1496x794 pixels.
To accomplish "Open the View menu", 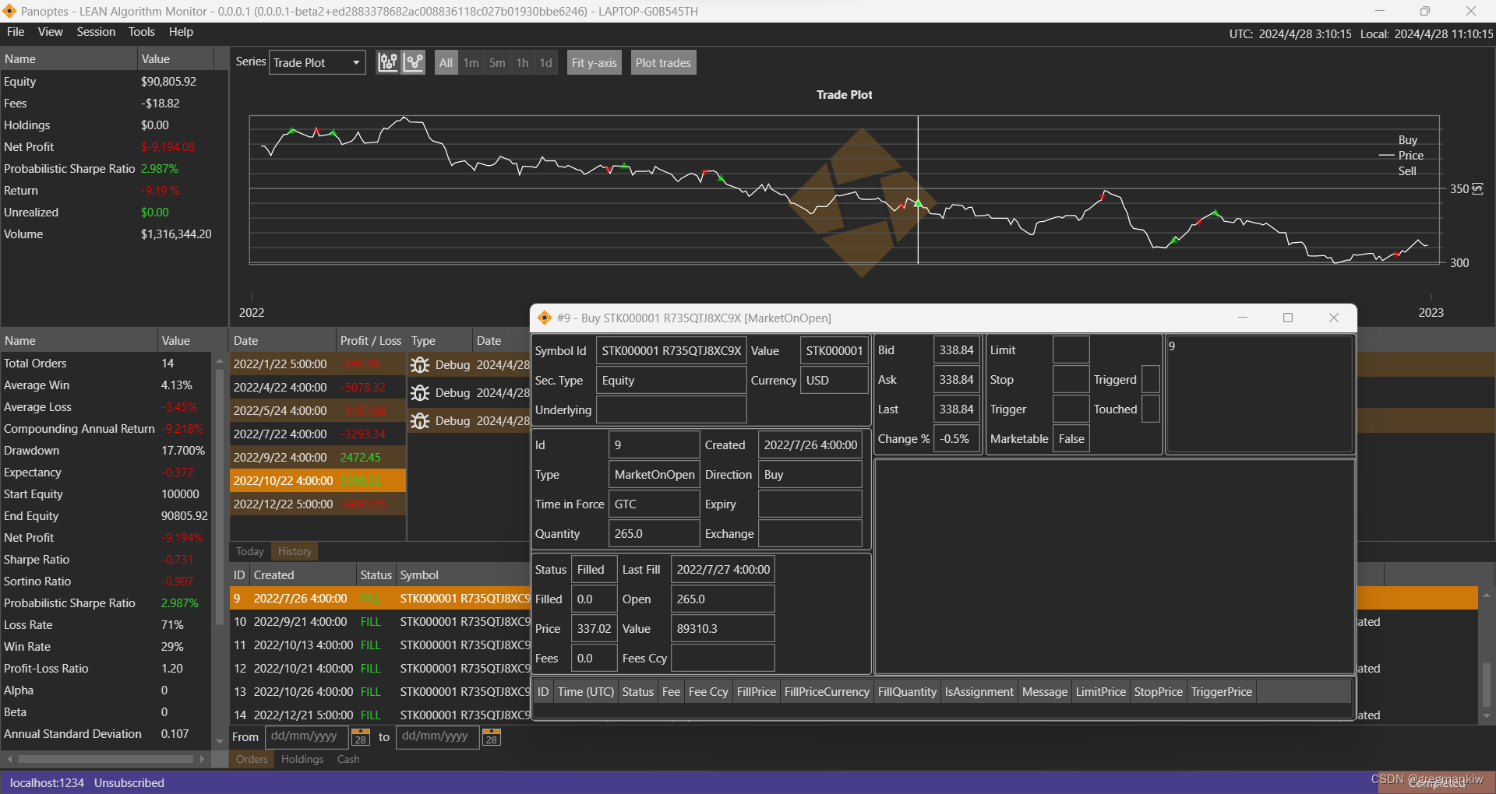I will point(50,32).
